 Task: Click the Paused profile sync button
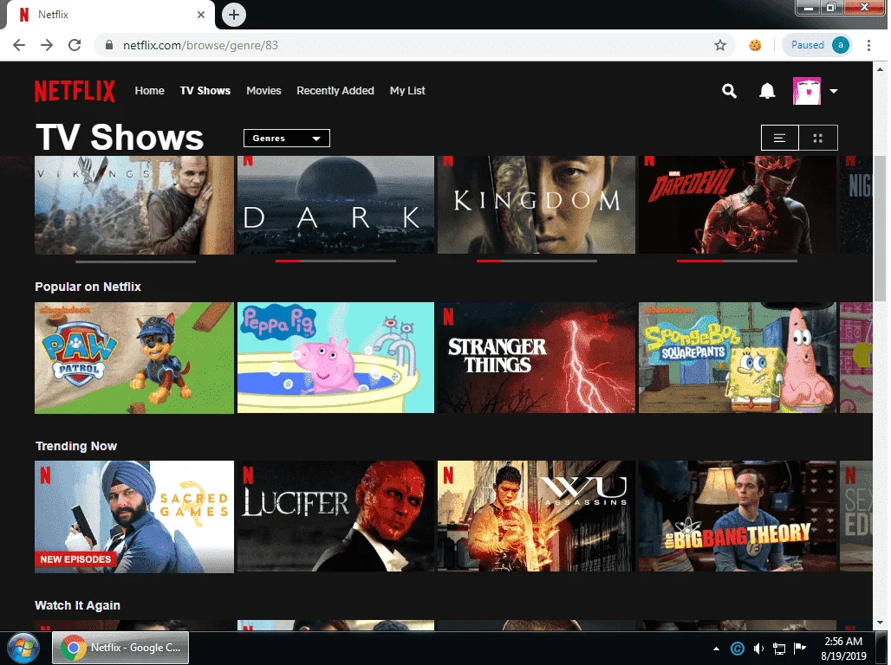pyautogui.click(x=816, y=45)
